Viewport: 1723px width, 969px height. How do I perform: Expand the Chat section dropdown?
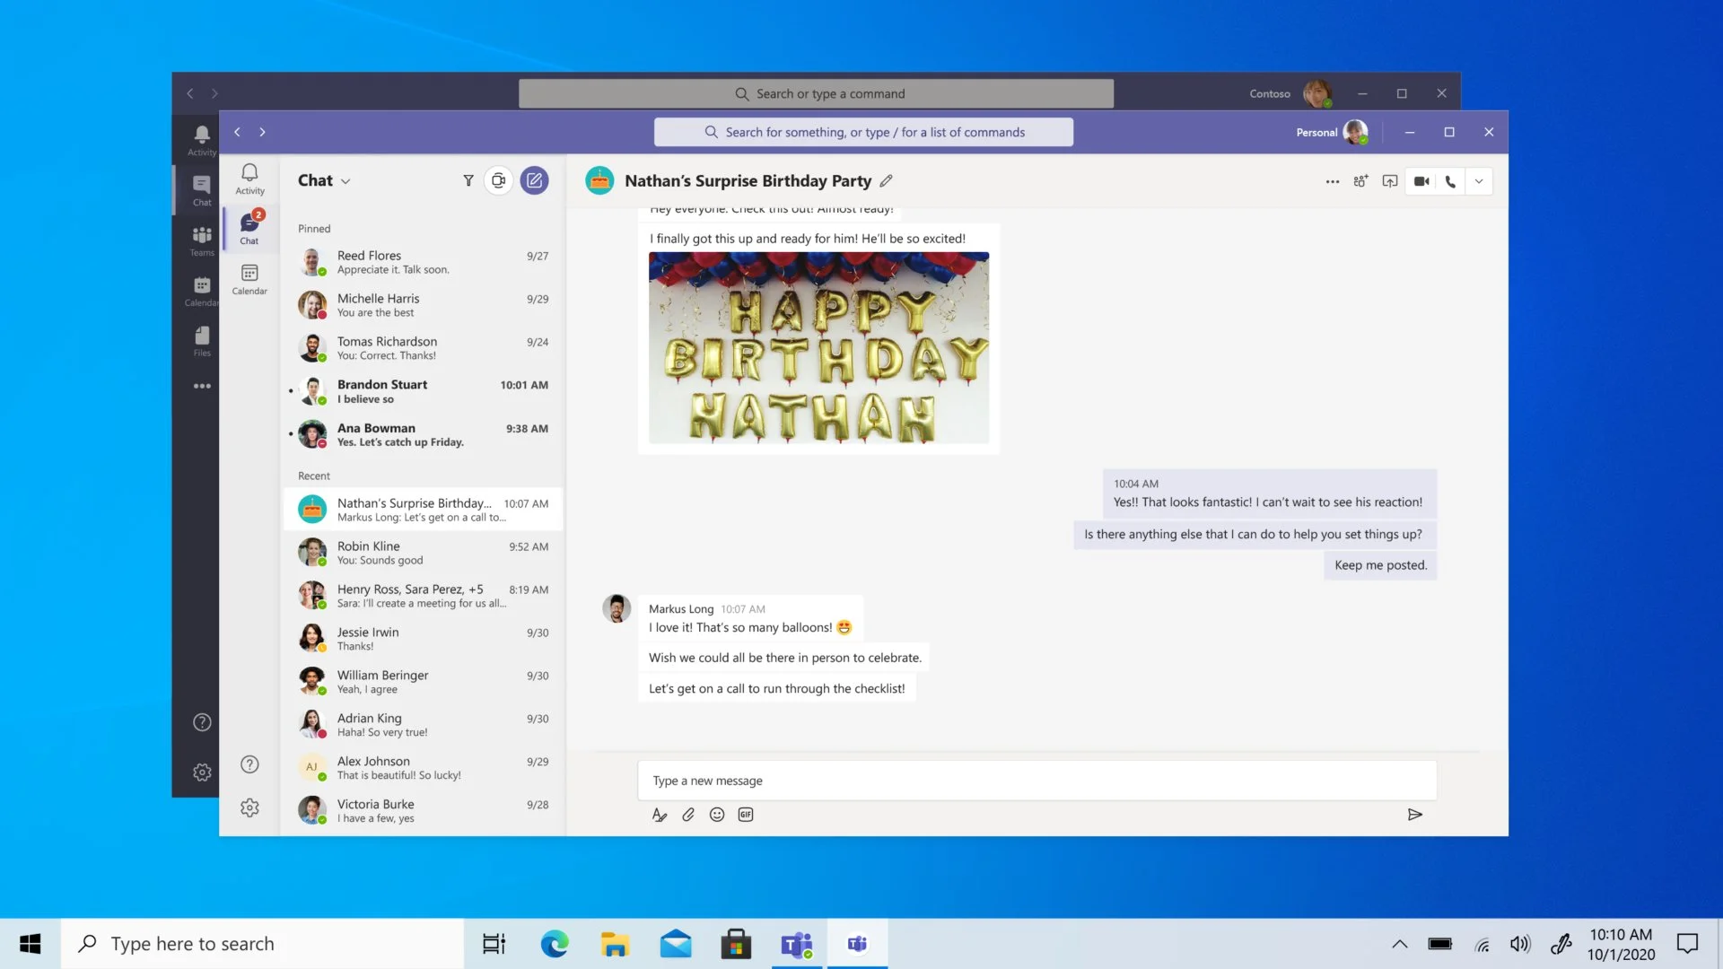click(x=345, y=180)
